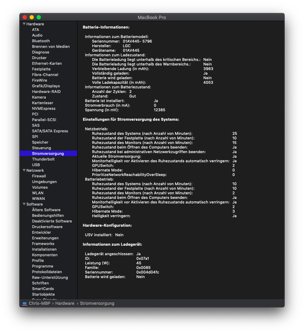Open Profile under Software

tap(38, 260)
